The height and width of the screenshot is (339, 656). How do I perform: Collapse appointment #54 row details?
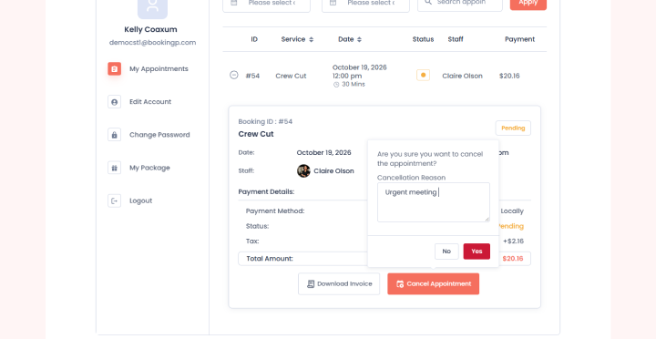(x=234, y=75)
